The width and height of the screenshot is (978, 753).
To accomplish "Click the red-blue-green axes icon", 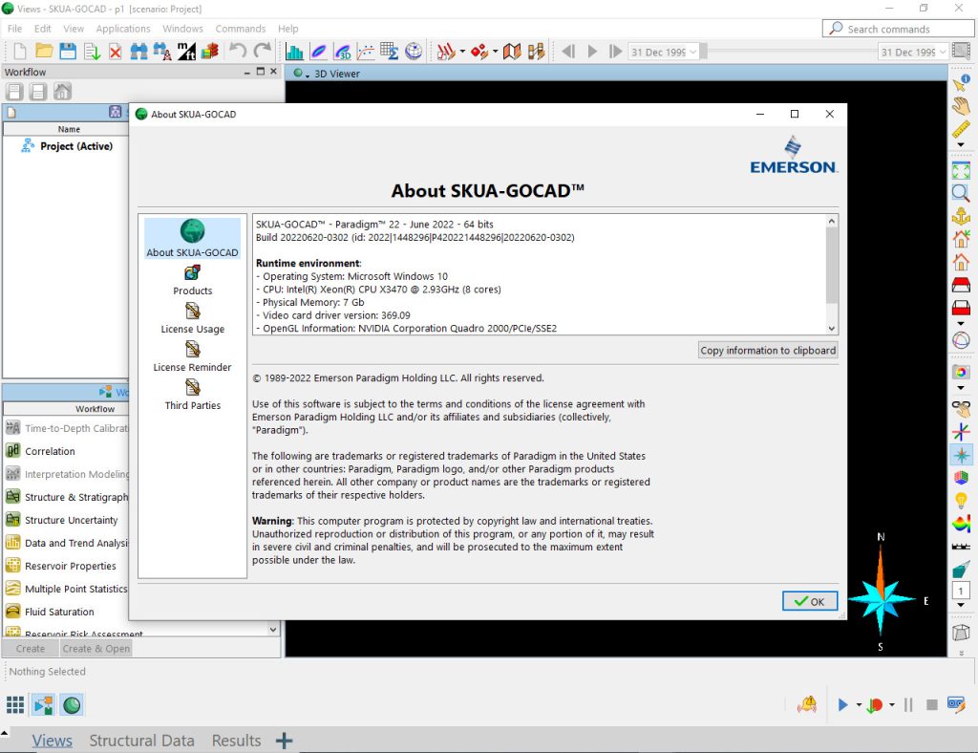I will coord(961,431).
